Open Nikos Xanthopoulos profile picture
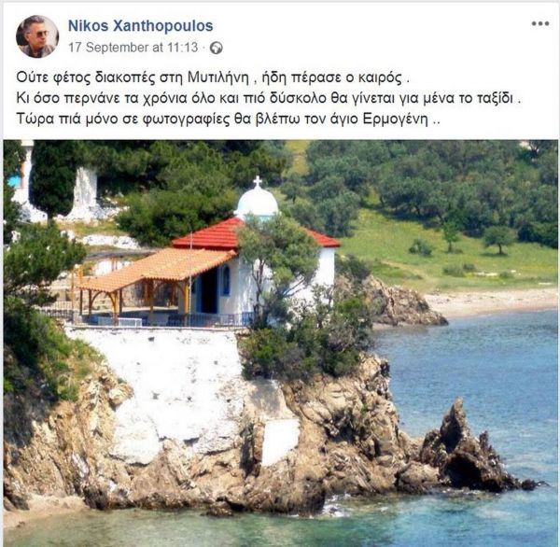Screen dimensions: 560x547 (x=37, y=36)
